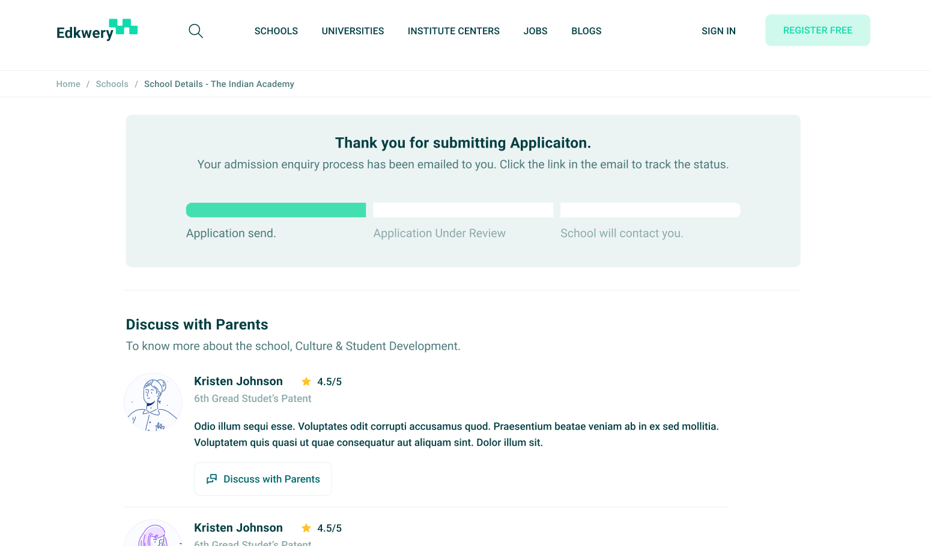
Task: Click second reviewer's purple avatar
Action: [153, 534]
